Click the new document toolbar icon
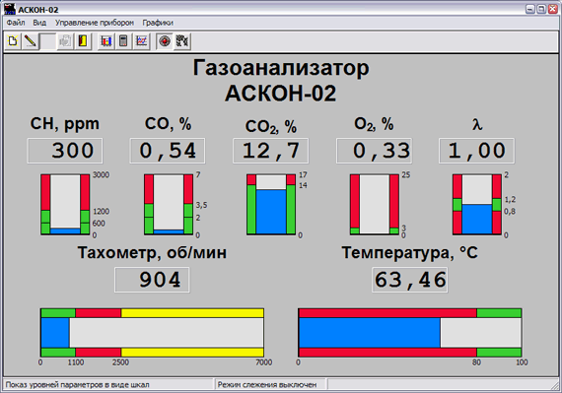562x393 pixels. 13,41
